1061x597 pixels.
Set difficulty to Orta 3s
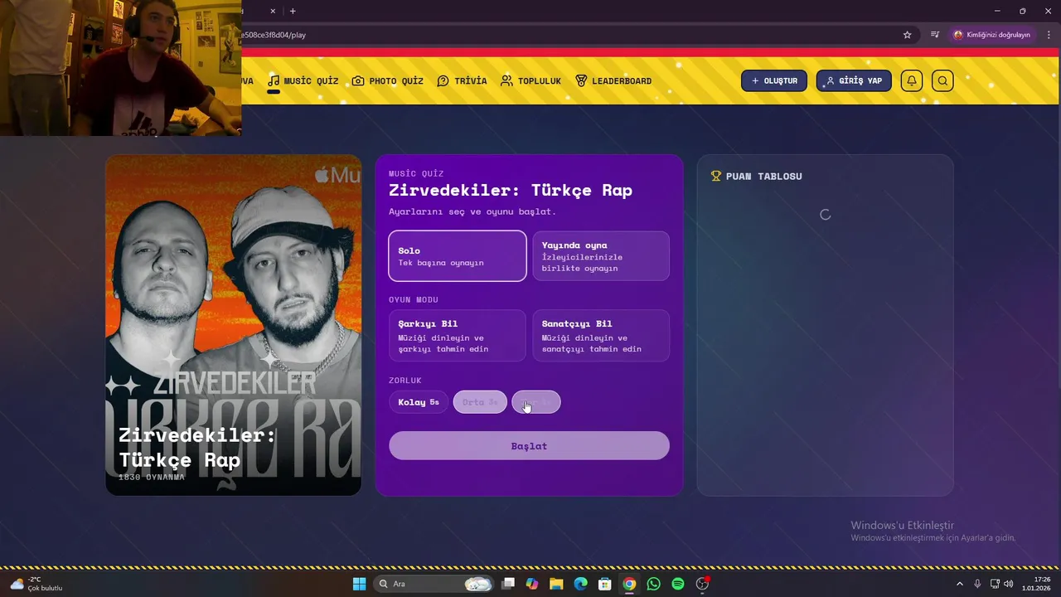[x=480, y=402]
